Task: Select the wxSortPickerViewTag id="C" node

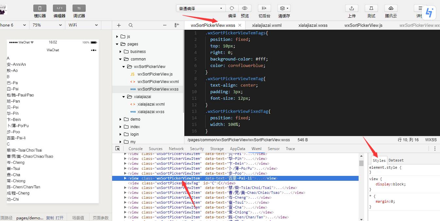Action: coord(181,183)
